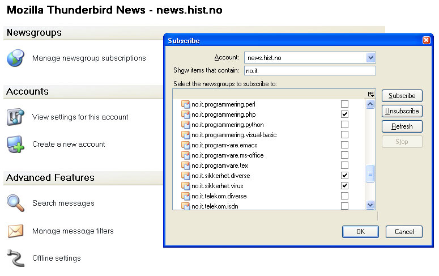Select the no.it.telekom.isdn row text

(215, 206)
